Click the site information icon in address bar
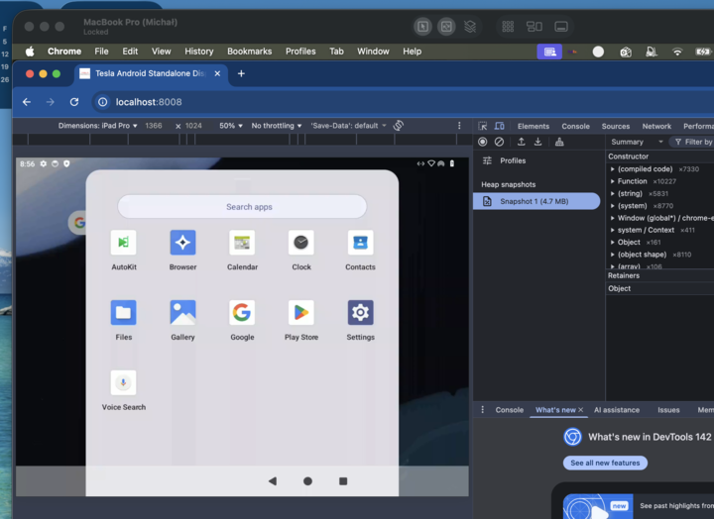This screenshot has height=519, width=714. 103,102
